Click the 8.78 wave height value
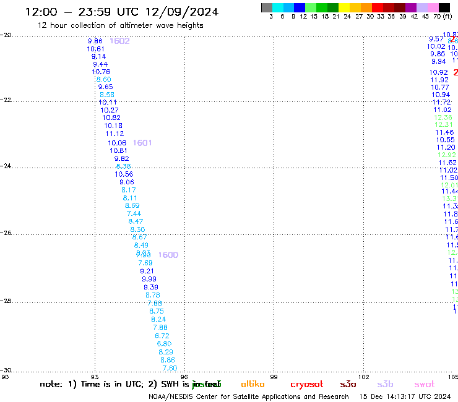This screenshot has width=458, height=402. tap(153, 295)
